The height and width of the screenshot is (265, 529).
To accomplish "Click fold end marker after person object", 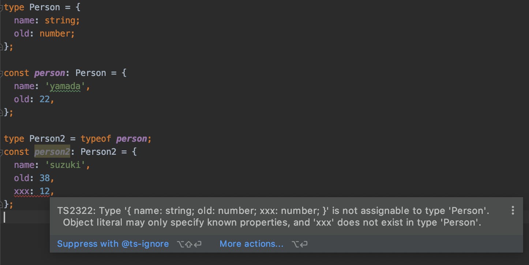I will pyautogui.click(x=2, y=112).
